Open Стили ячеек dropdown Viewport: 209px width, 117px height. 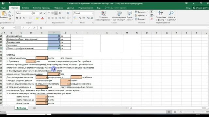click(130, 16)
